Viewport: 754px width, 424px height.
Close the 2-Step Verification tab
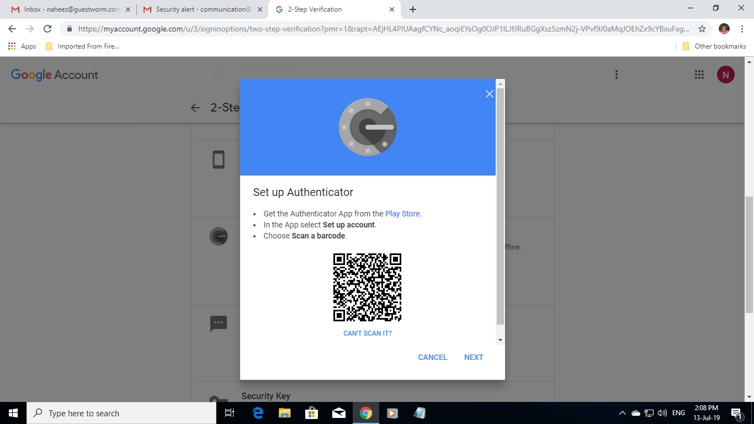(392, 9)
